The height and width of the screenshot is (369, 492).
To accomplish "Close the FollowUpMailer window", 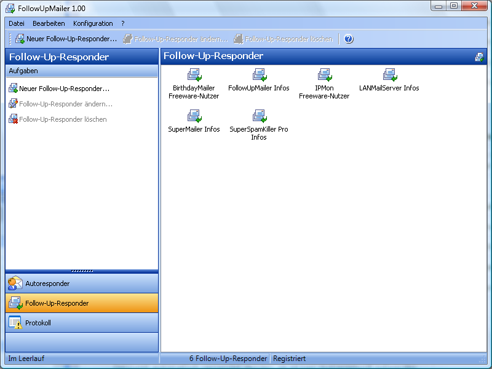I will click(x=474, y=6).
